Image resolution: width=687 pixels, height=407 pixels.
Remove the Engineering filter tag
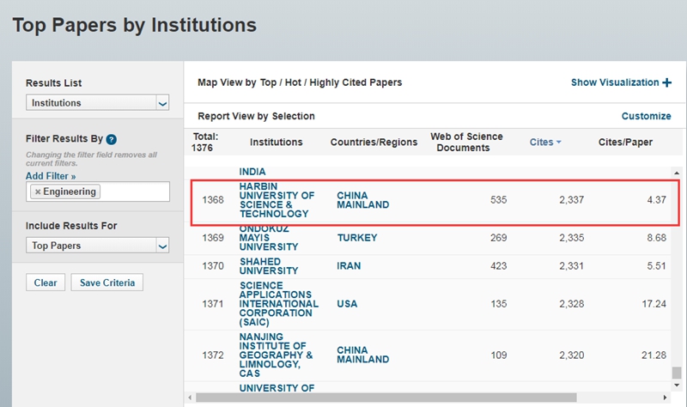pos(38,191)
